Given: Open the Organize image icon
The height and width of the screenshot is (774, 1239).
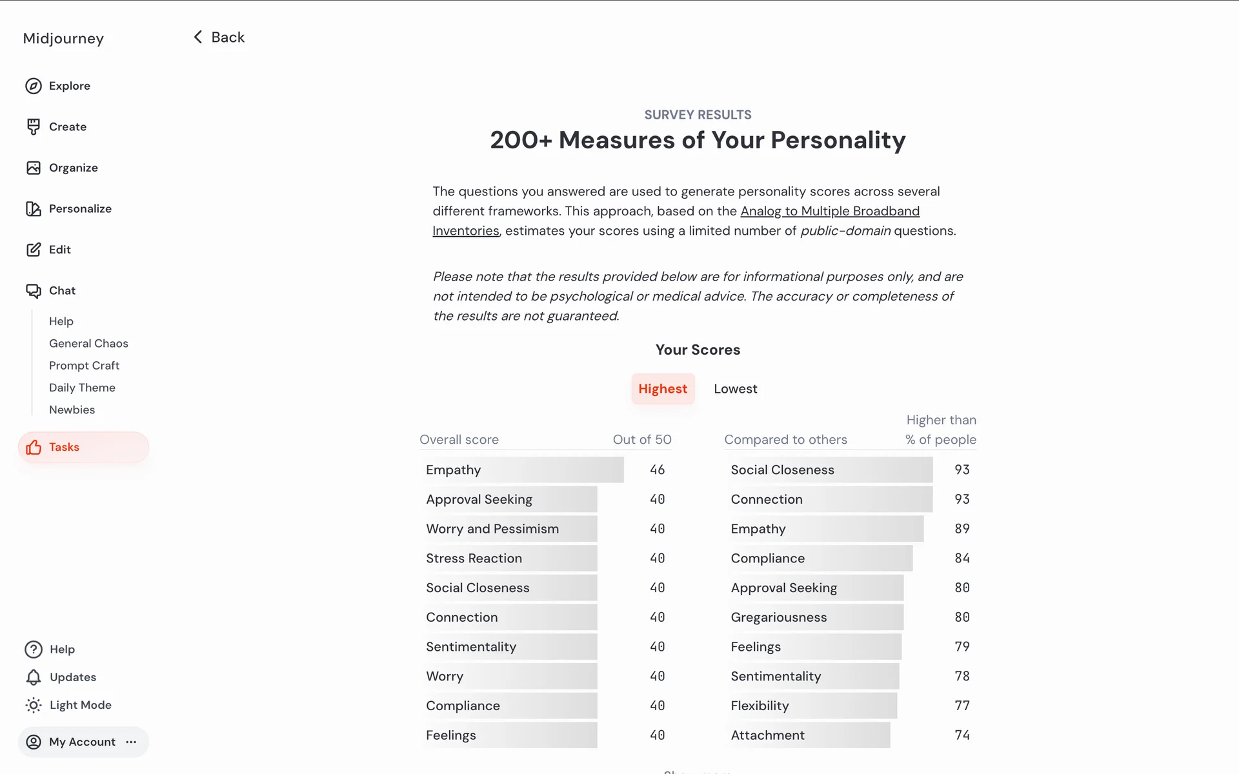Looking at the screenshot, I should [34, 168].
